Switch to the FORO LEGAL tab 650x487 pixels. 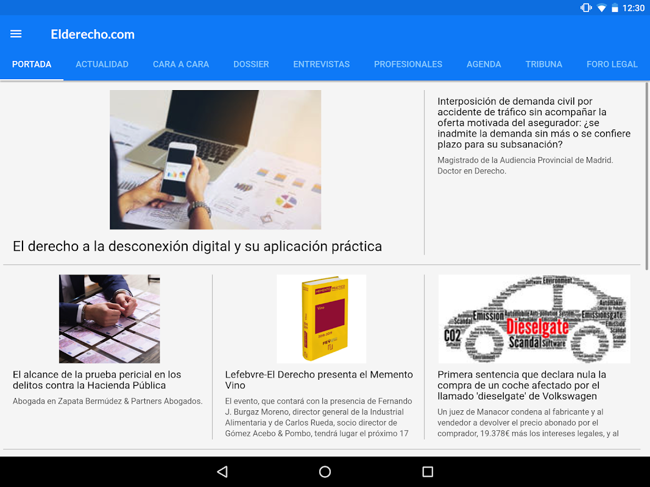click(612, 65)
